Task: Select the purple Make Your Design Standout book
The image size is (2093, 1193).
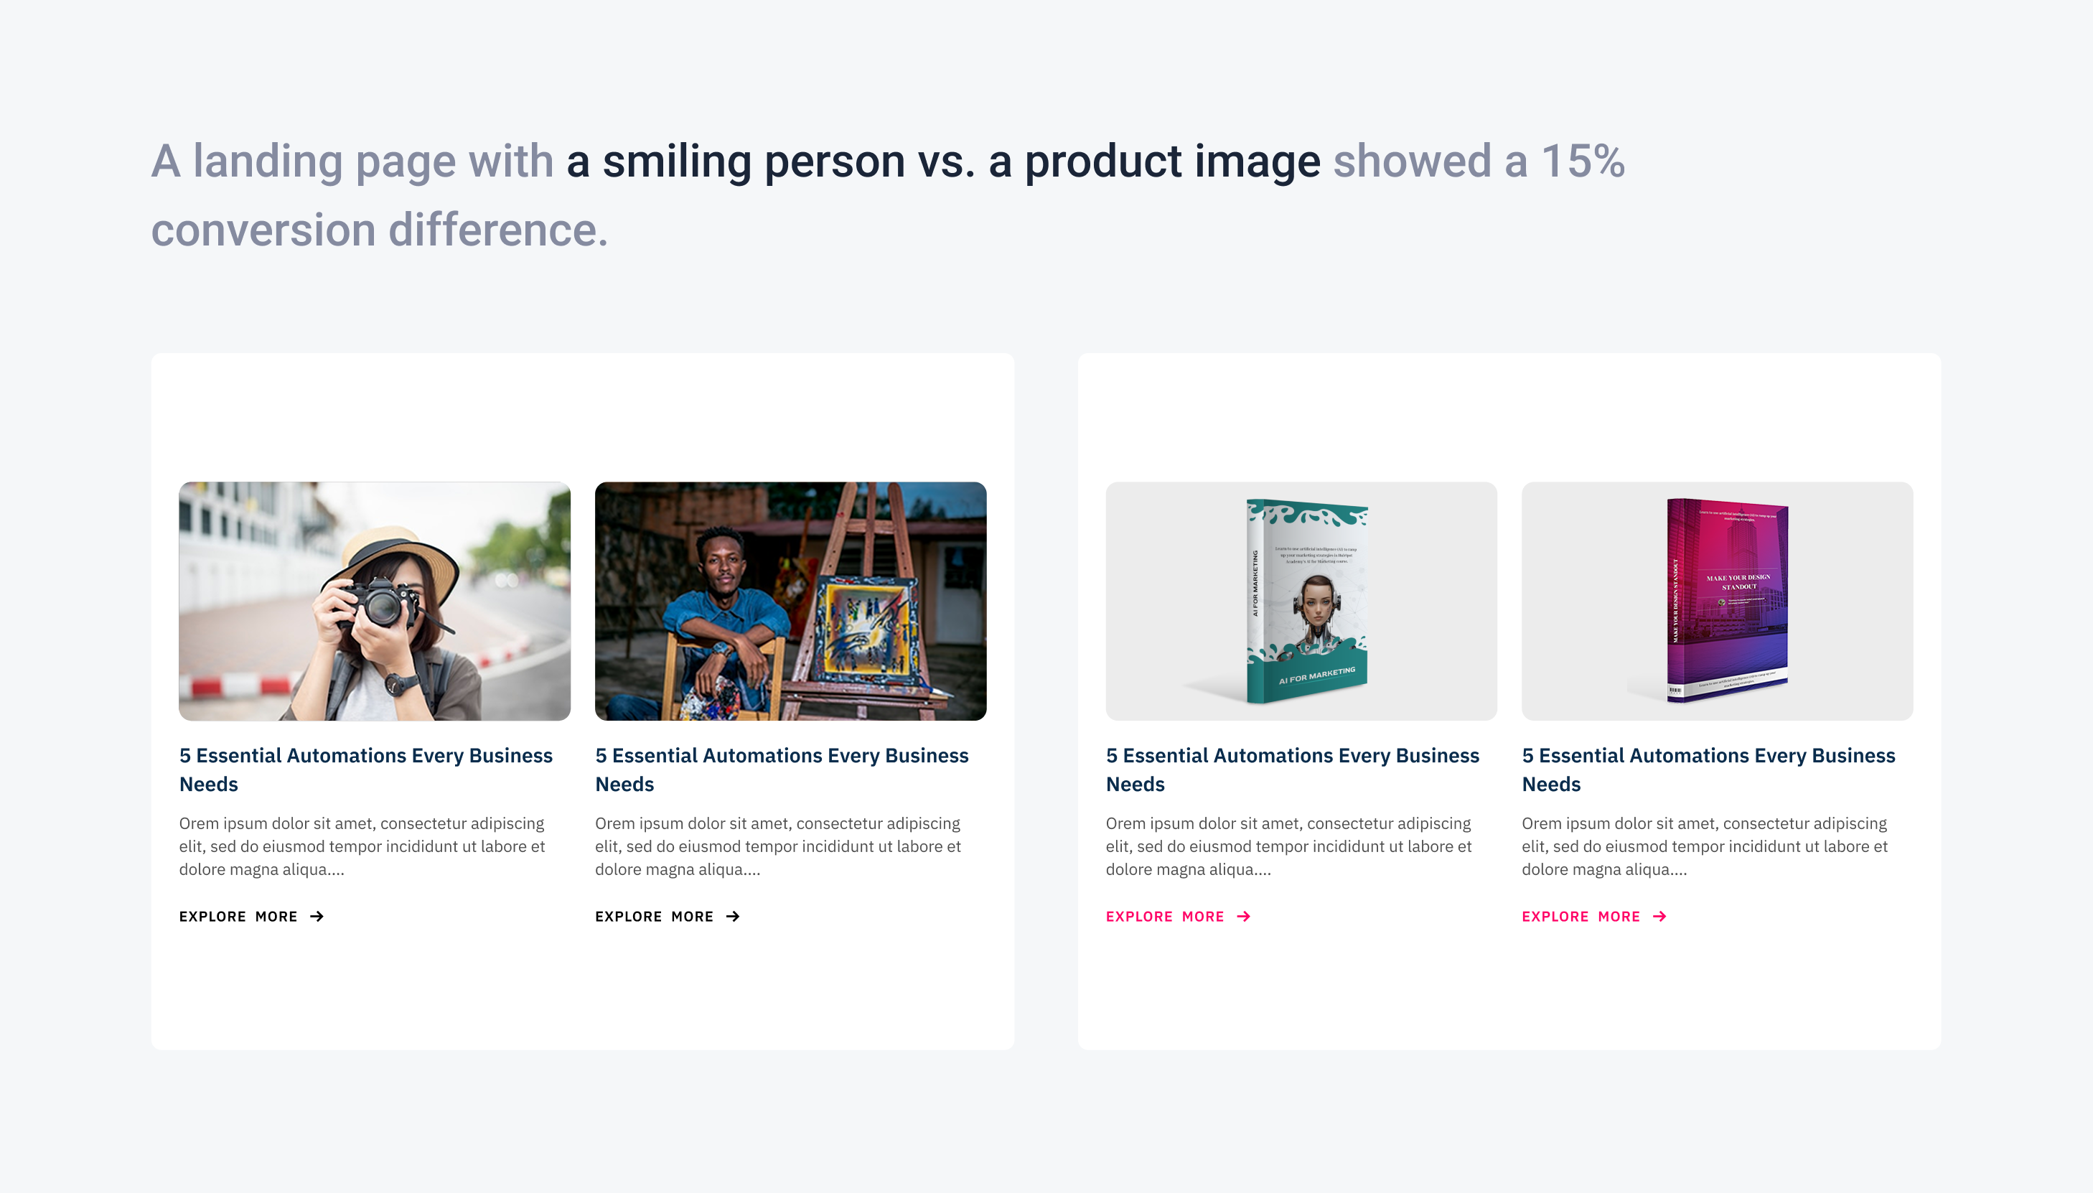Action: pyautogui.click(x=1717, y=601)
